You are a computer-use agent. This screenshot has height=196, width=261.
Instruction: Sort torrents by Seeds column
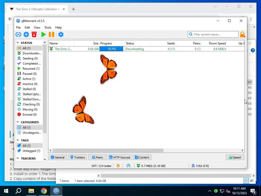(x=163, y=43)
